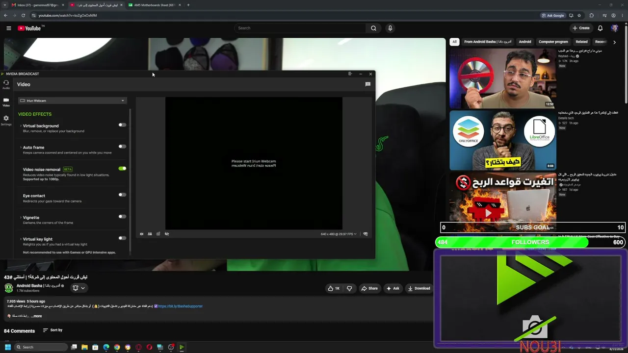Open the Audio section in NVIDIA Broadcast
628x353 pixels.
pos(6,84)
